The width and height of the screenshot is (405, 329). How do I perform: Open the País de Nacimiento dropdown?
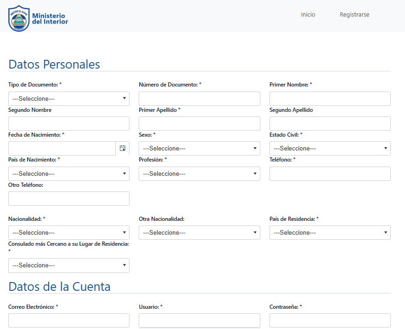(69, 173)
